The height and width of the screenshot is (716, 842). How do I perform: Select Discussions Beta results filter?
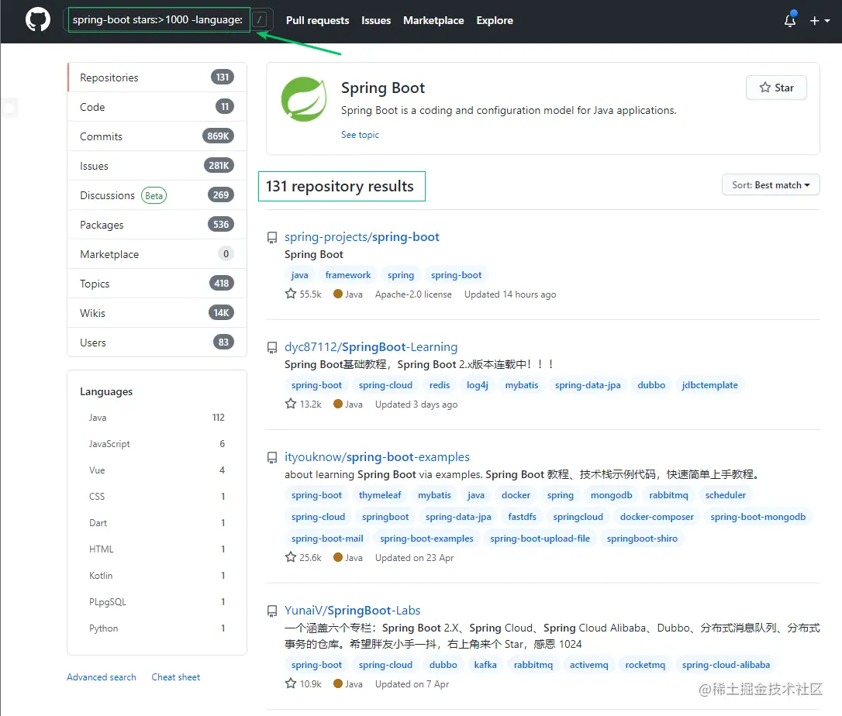[x=157, y=195]
